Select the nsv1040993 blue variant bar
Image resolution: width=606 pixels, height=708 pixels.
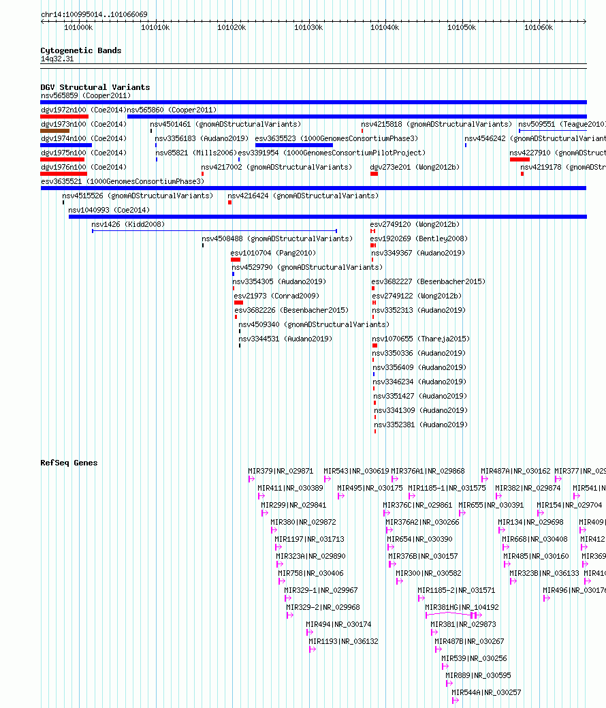click(x=328, y=217)
